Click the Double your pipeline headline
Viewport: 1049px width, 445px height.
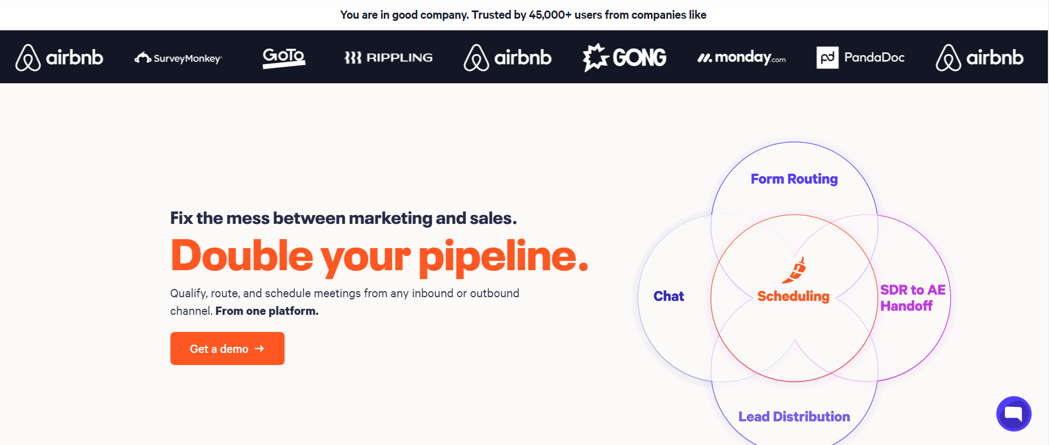coord(379,256)
